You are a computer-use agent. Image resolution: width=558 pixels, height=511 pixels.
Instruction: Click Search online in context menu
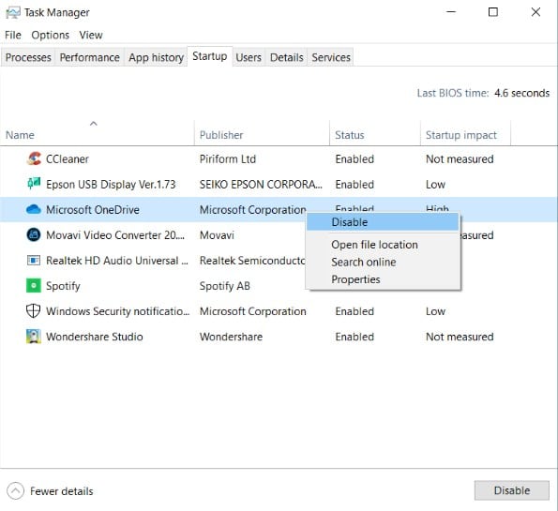363,263
